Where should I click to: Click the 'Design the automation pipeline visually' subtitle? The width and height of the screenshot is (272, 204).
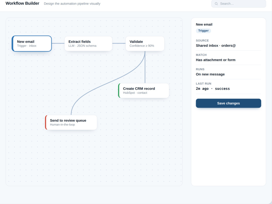point(72,4)
